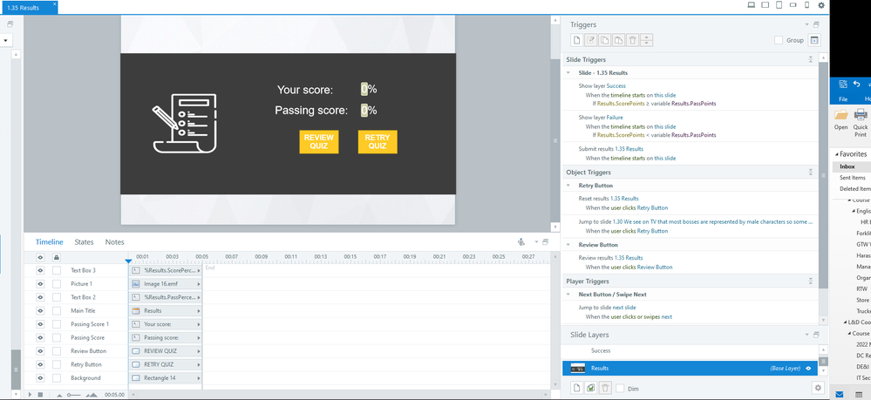Toggle visibility of Results base layer
This screenshot has height=400, width=871.
pyautogui.click(x=808, y=368)
